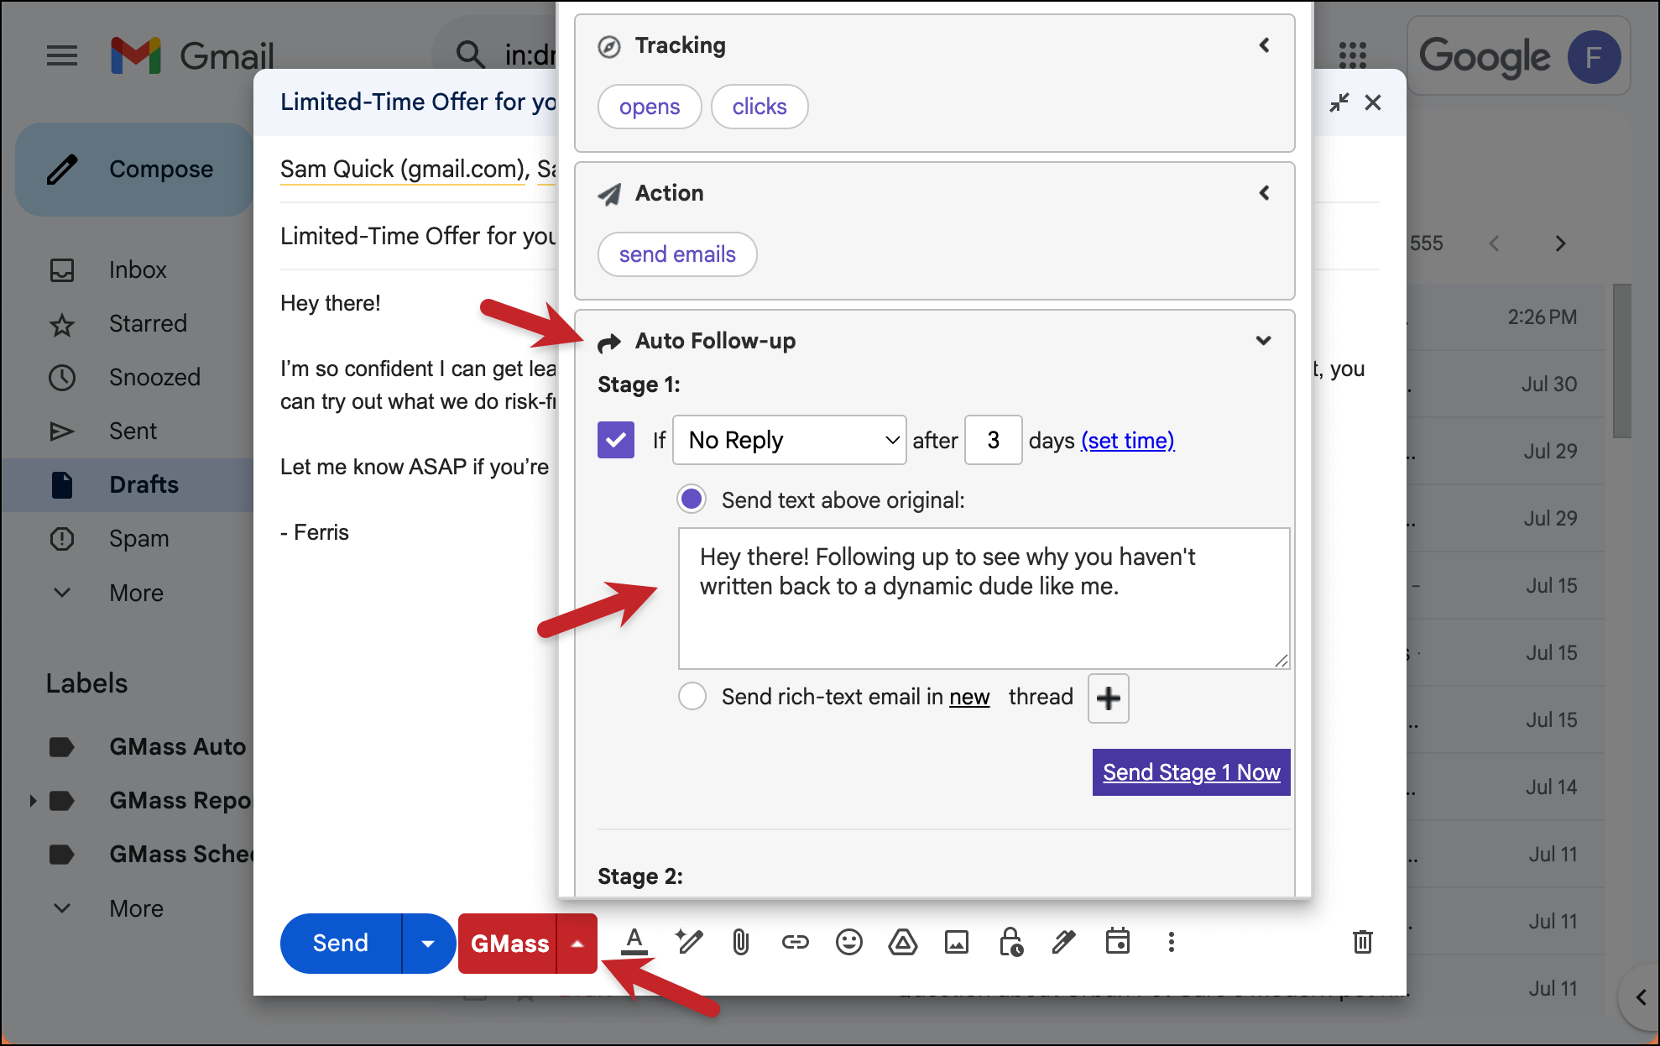
Task: Click the insert link icon
Action: pyautogui.click(x=795, y=942)
